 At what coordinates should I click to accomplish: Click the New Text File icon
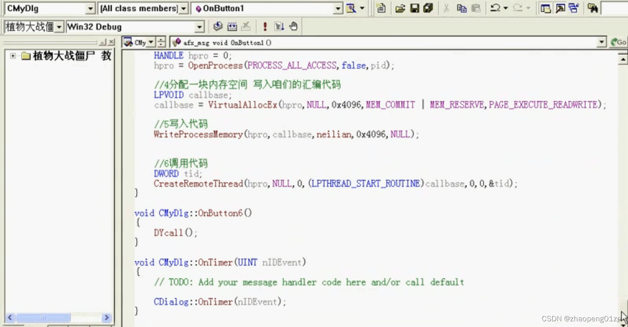(381, 8)
